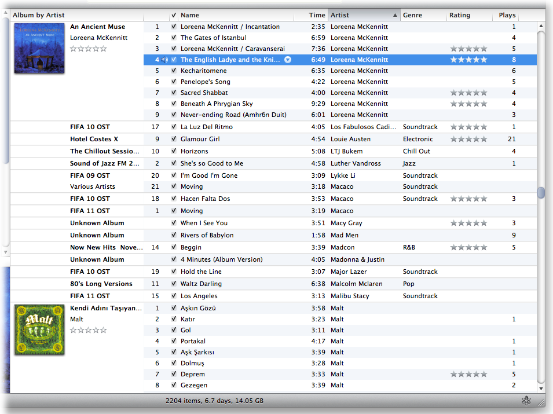Viewport: 553px width, 414px height.
Task: Uncheck The Gates of Istanbul track checkbox
Action: [174, 38]
